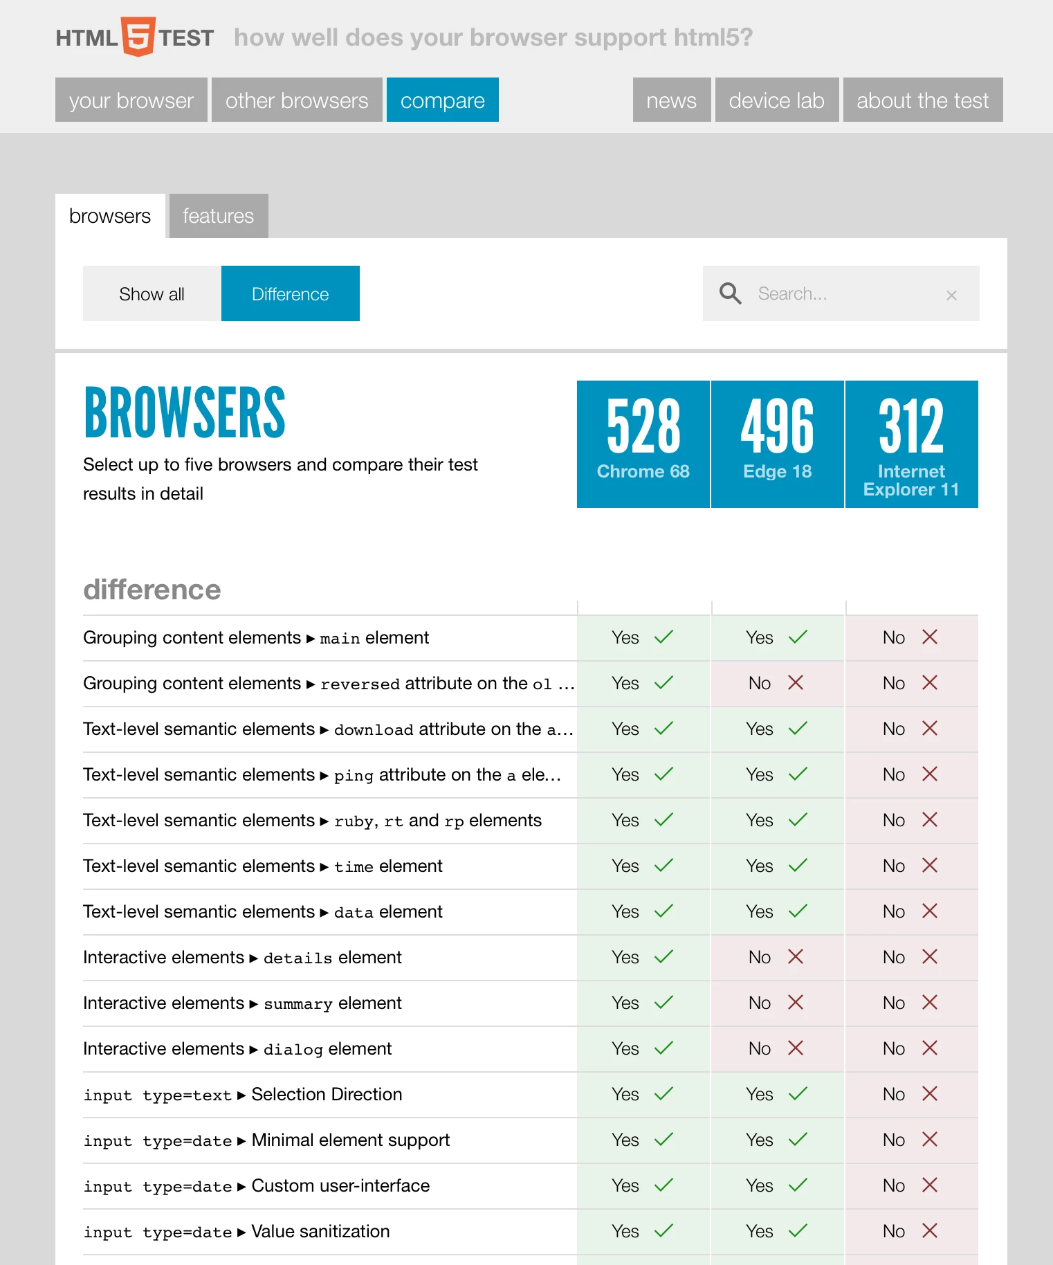Click IE red cross for Minimal element support
Screen dimensions: 1053x1265
tap(930, 1139)
